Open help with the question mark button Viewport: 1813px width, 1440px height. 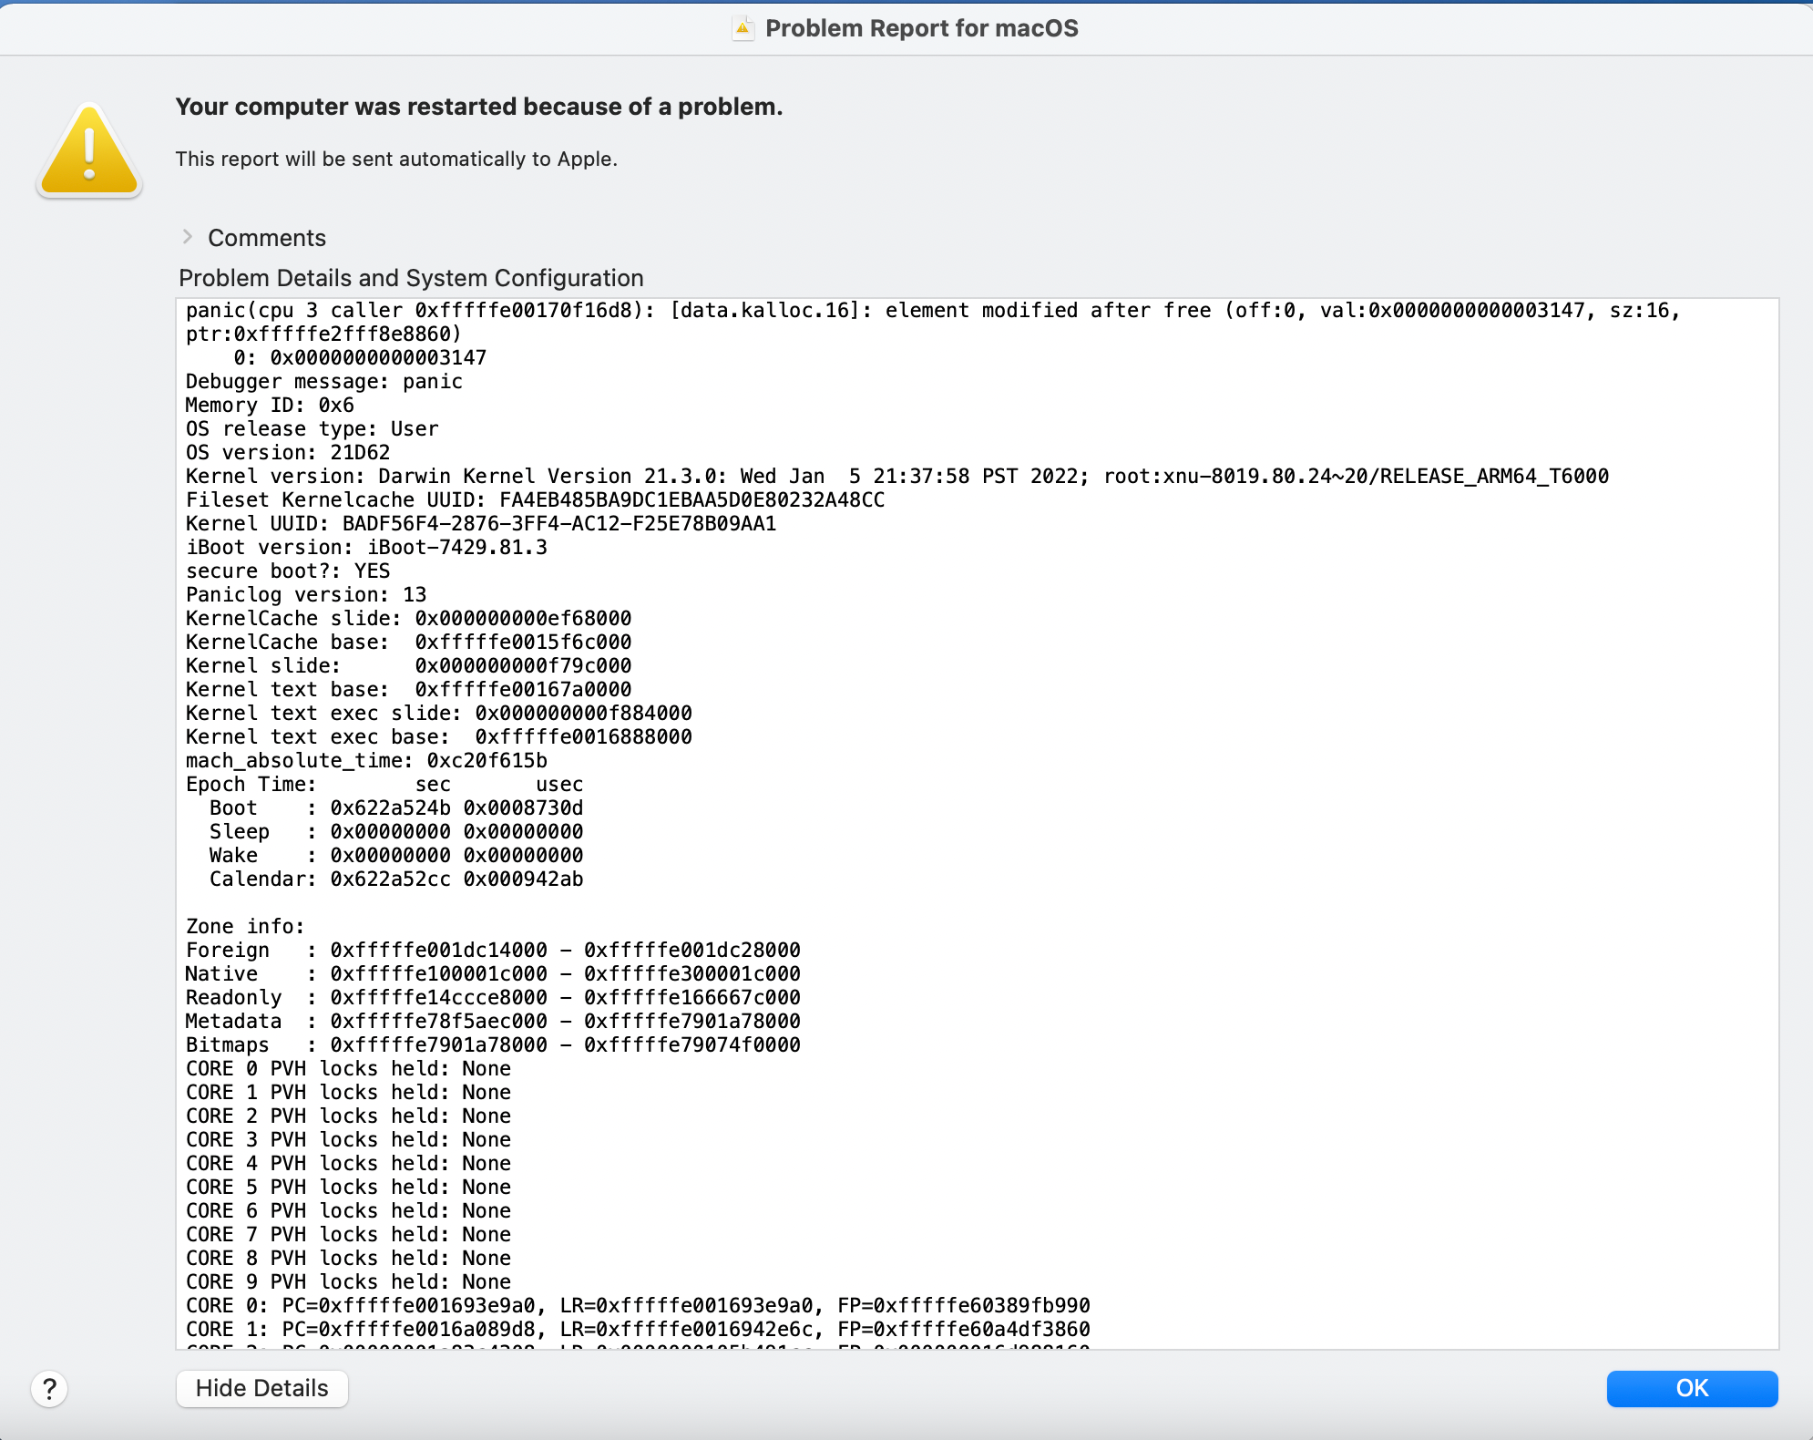(x=49, y=1389)
